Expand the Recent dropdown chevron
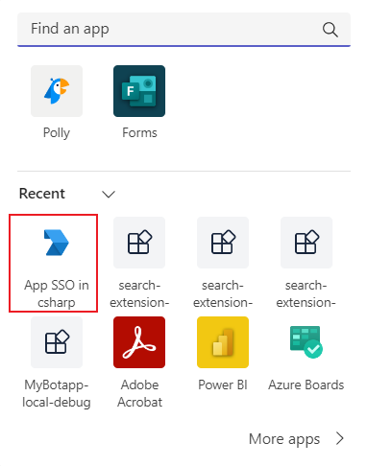 tap(109, 194)
